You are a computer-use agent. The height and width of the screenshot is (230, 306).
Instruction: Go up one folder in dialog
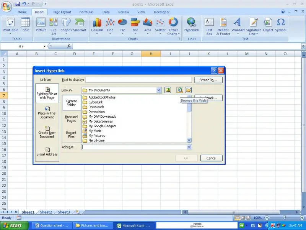tap(168, 90)
